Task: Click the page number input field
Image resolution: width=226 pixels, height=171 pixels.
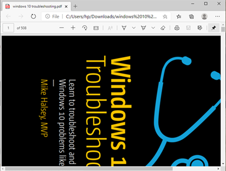Action: (9, 28)
